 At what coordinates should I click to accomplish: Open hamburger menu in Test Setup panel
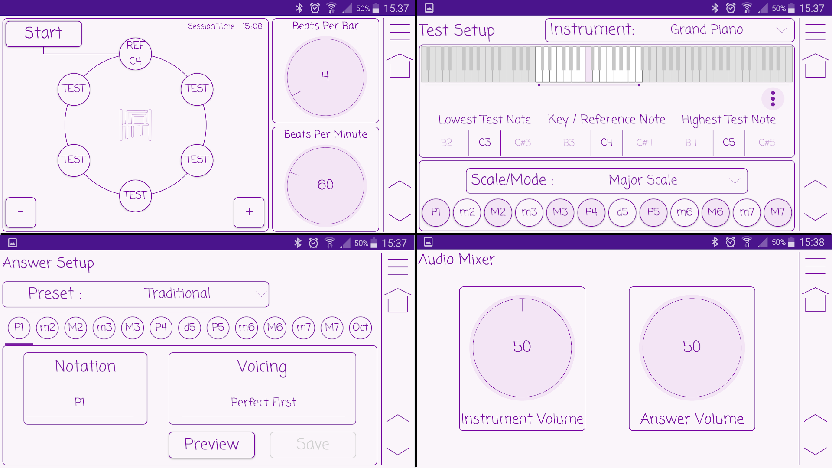point(815,32)
